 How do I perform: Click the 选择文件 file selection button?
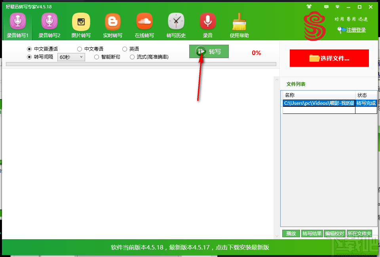(329, 58)
